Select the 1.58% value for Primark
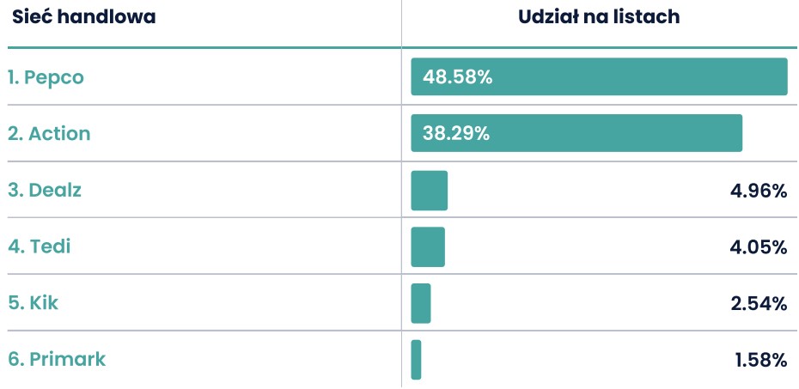 point(761,361)
